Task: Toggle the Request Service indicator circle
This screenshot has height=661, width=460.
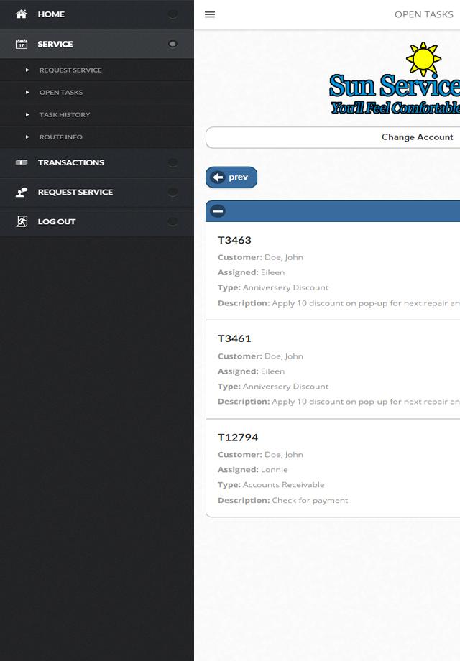Action: 172,192
